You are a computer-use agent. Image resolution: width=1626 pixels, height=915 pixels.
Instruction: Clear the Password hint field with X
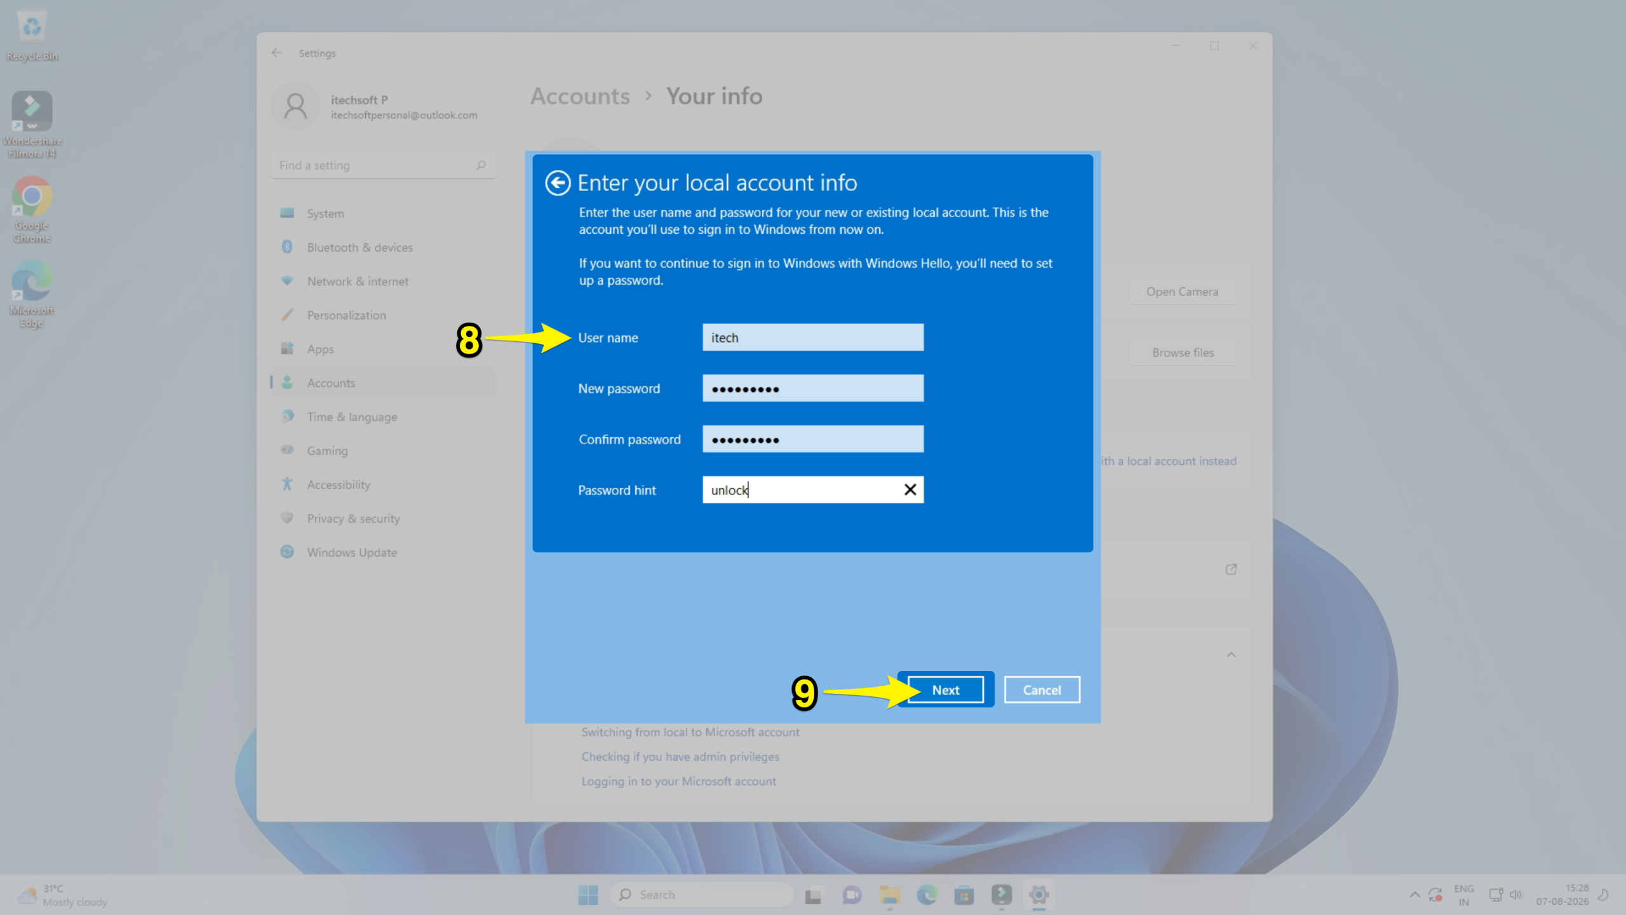(910, 490)
